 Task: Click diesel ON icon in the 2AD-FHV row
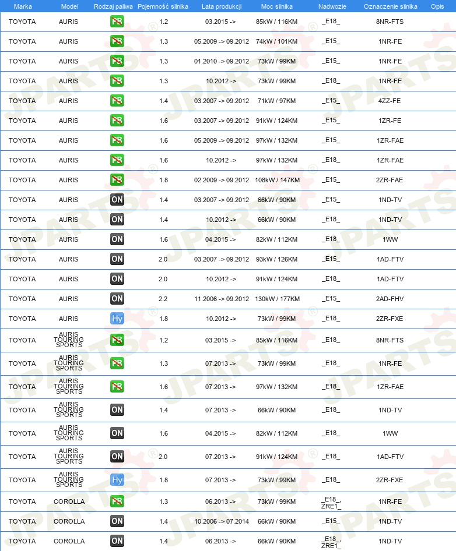coord(117,299)
